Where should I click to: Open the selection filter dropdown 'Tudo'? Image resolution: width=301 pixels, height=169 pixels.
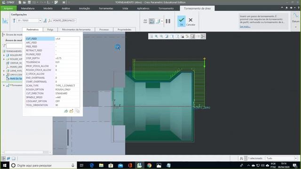tap(281, 158)
